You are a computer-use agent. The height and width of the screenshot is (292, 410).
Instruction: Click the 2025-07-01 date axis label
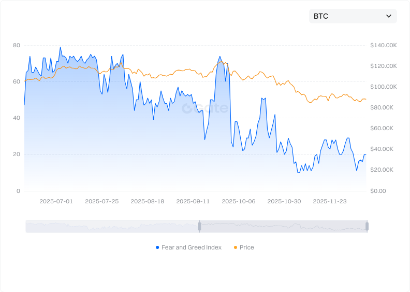point(56,201)
